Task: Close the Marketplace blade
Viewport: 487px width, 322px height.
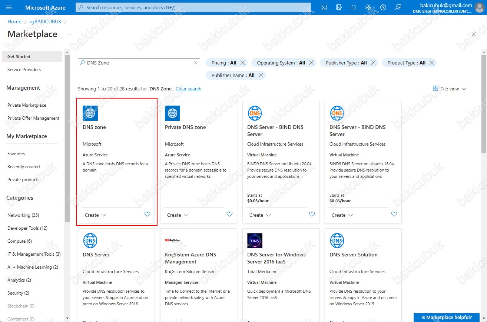Action: click(473, 34)
